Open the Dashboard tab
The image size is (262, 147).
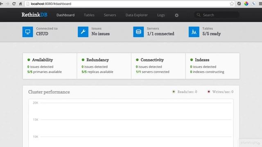[65, 15]
